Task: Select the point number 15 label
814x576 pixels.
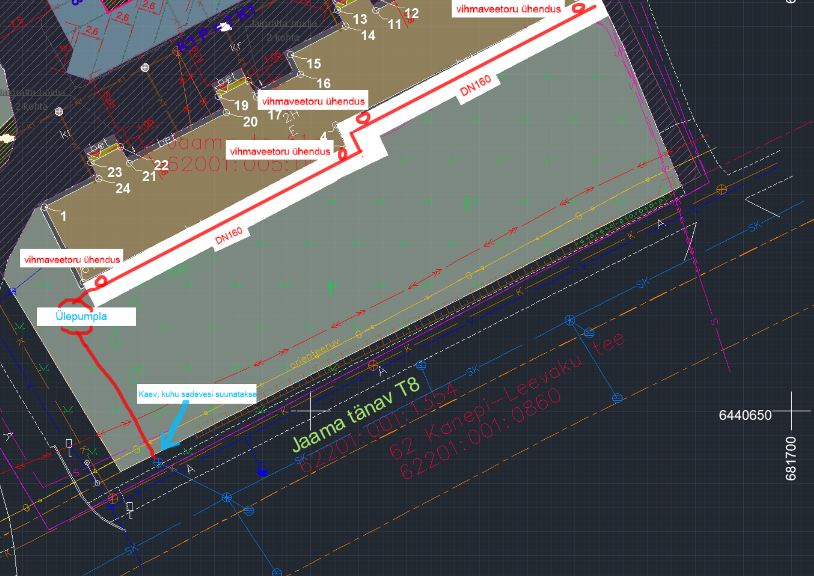Action: point(314,64)
